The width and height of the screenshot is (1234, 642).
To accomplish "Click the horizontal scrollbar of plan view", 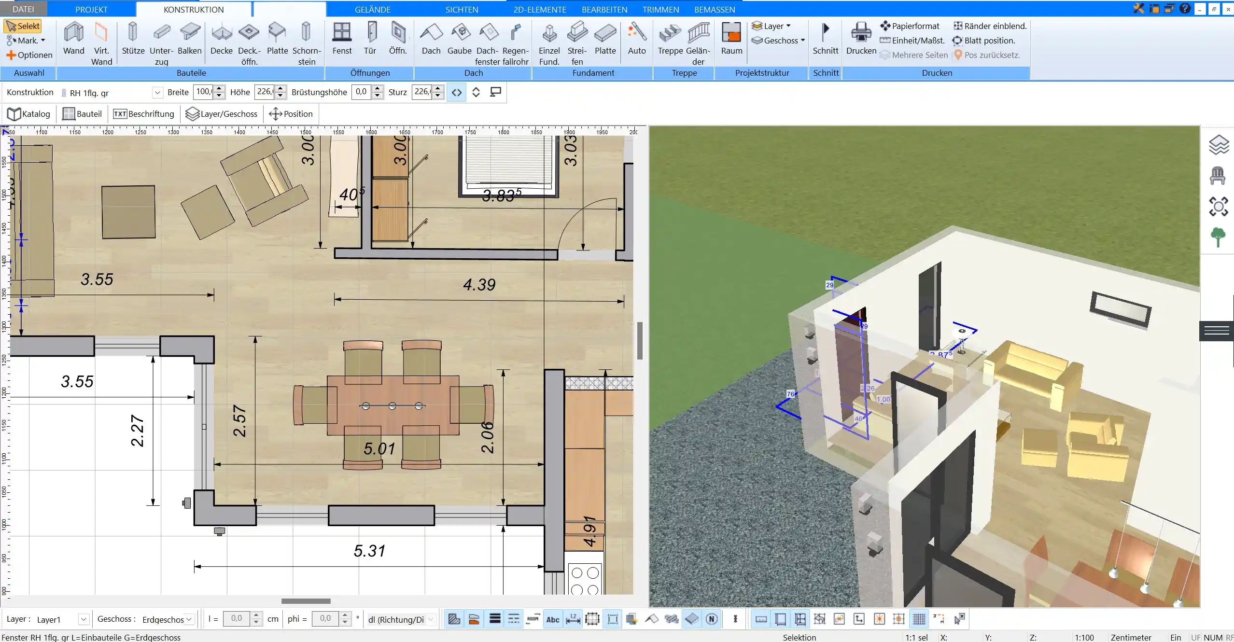I will tap(306, 601).
